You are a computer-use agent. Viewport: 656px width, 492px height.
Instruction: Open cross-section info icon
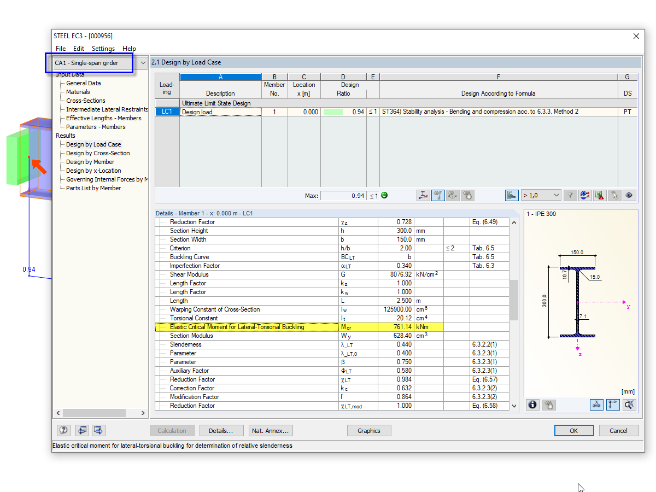[533, 405]
